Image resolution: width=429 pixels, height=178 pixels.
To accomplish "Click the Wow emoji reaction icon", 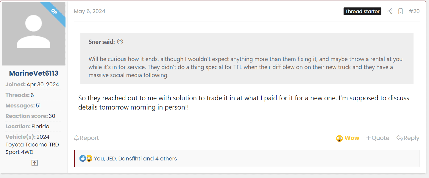I will click(339, 138).
